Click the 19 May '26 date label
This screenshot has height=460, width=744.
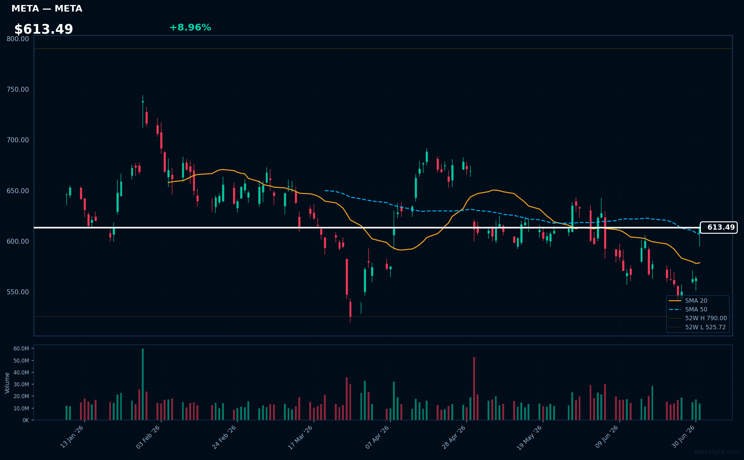pyautogui.click(x=530, y=438)
